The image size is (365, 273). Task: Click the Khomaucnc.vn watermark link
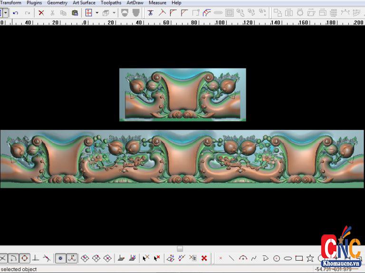point(340,263)
